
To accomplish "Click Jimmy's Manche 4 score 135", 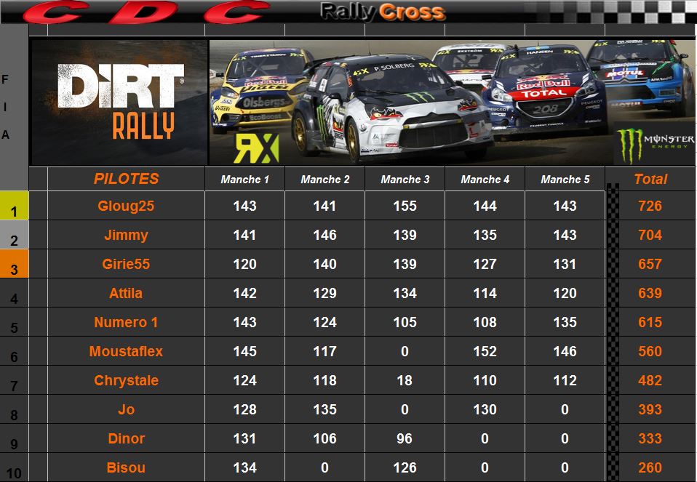I will (x=485, y=235).
